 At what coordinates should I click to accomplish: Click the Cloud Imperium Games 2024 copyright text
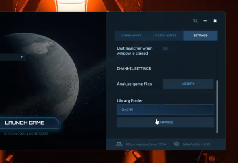[146, 144]
